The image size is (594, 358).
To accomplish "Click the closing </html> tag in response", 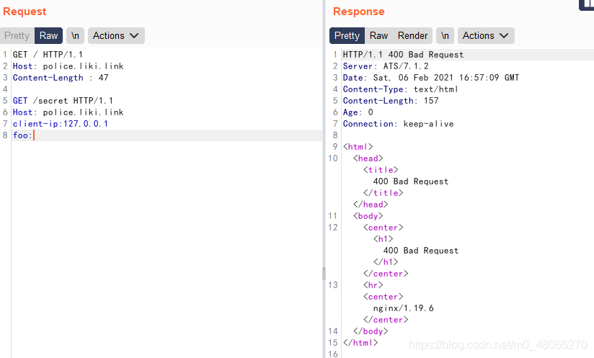I will (x=360, y=343).
